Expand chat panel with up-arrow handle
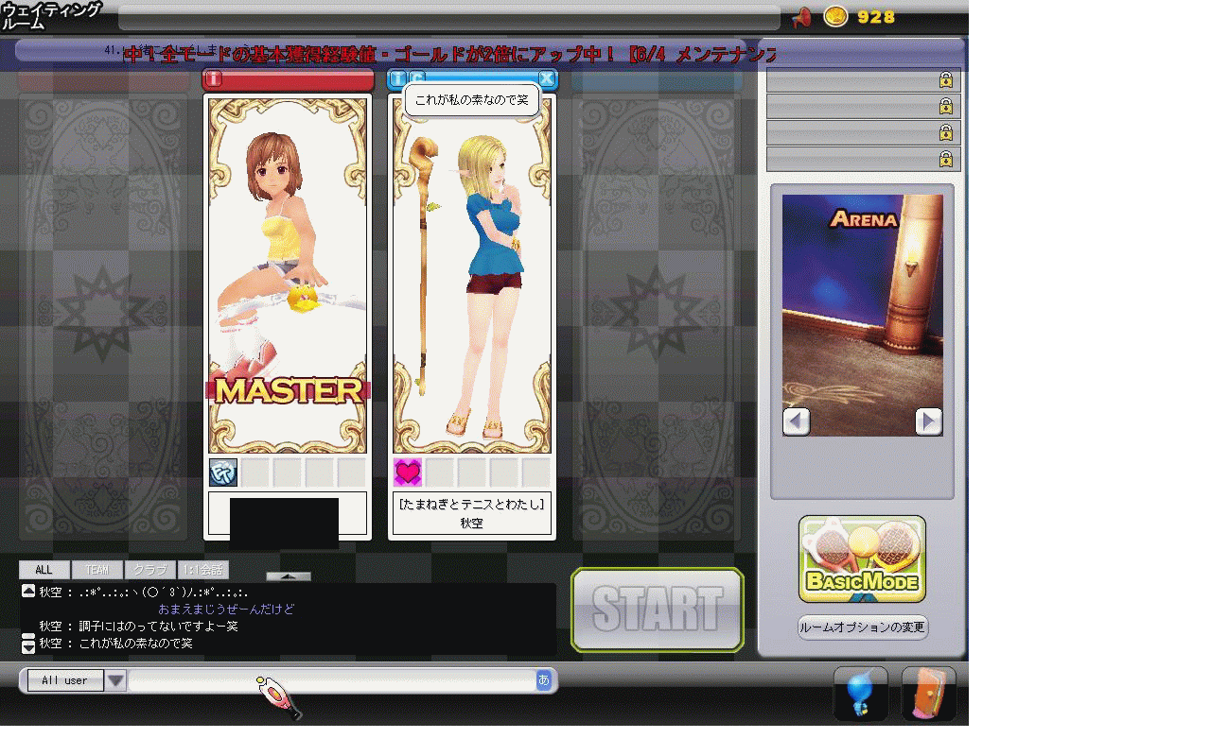Image resolution: width=1211 pixels, height=756 pixels. pyautogui.click(x=288, y=576)
